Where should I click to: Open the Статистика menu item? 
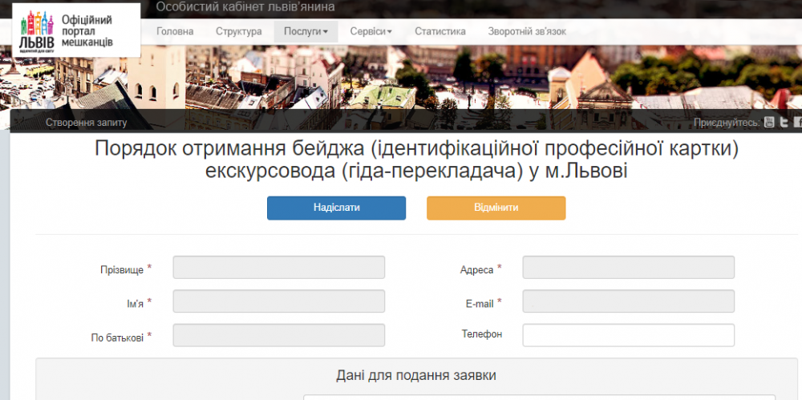point(440,32)
